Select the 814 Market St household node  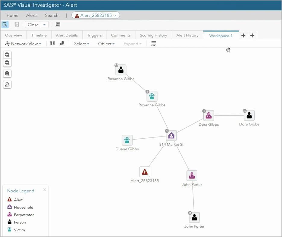(171, 135)
